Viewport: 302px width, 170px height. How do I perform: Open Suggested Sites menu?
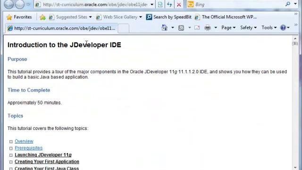pyautogui.click(x=70, y=17)
